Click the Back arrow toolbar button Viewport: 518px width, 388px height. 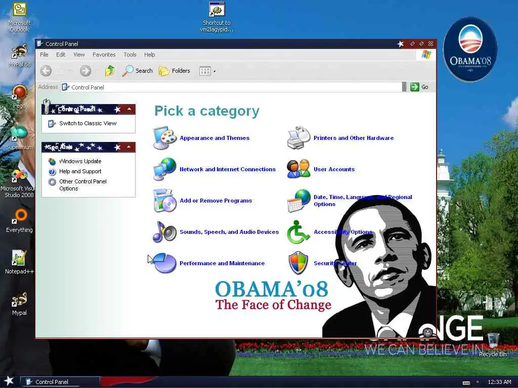[x=46, y=71]
